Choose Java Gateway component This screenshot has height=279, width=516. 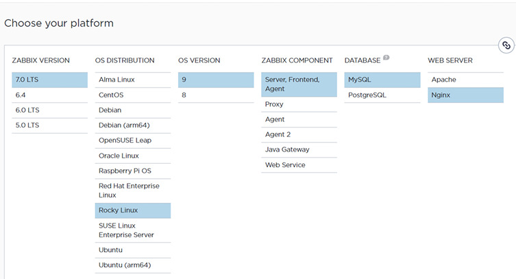(299, 149)
